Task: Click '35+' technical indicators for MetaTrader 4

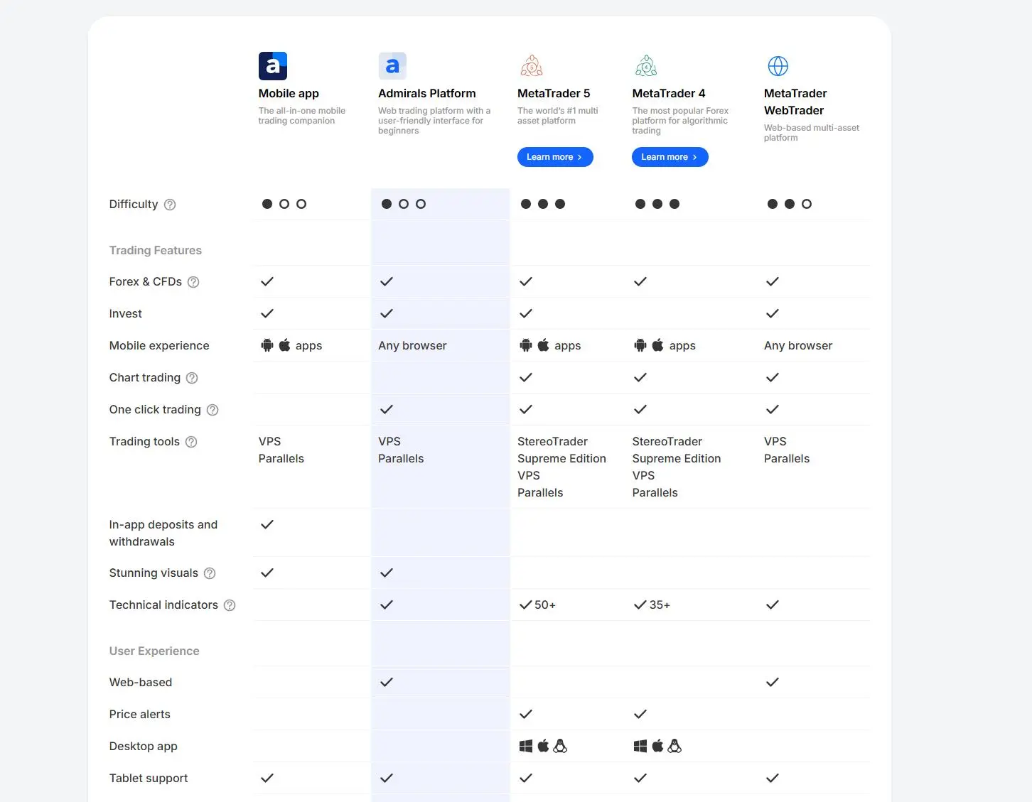Action: [x=660, y=605]
